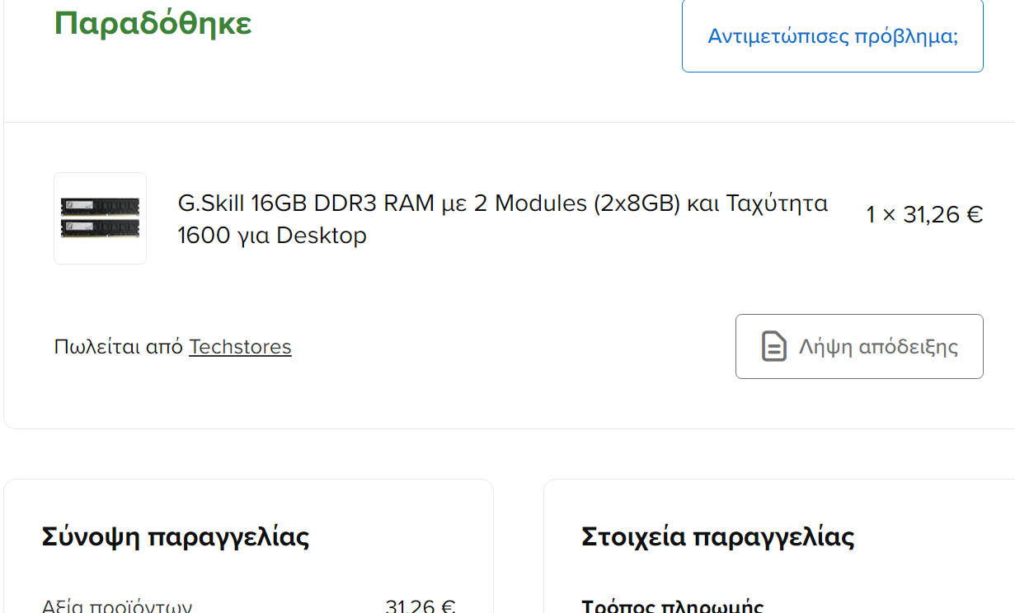Click the 'Τρόπος πληρωμής' label

point(672,606)
